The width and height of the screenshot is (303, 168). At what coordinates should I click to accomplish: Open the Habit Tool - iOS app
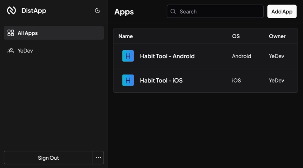tap(205, 80)
